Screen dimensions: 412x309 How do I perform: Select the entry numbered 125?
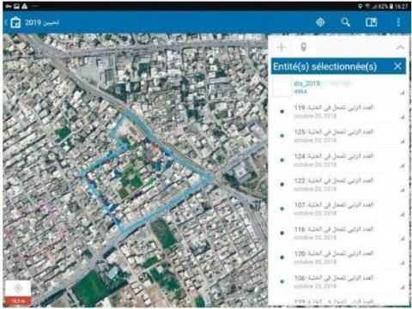(x=339, y=136)
